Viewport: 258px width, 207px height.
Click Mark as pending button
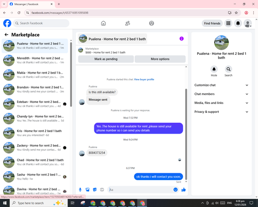[x=106, y=59]
